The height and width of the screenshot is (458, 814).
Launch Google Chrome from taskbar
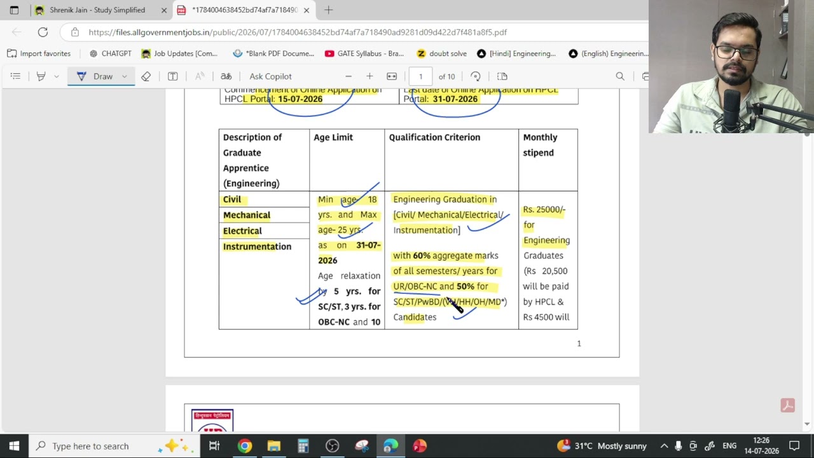coord(244,446)
